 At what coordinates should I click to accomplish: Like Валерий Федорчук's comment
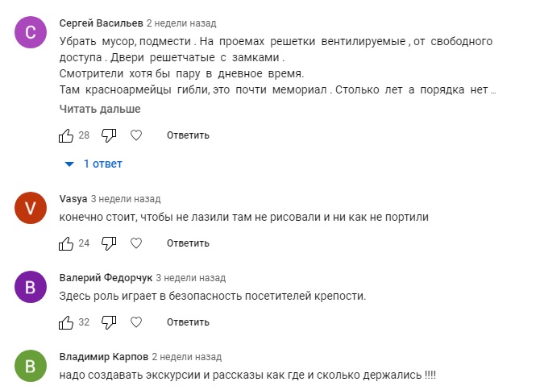(x=66, y=323)
